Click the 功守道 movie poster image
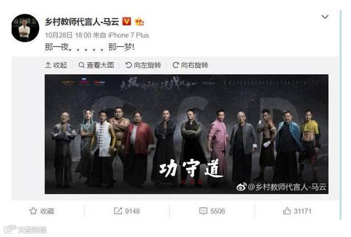This screenshot has height=237, width=351. coord(187,134)
